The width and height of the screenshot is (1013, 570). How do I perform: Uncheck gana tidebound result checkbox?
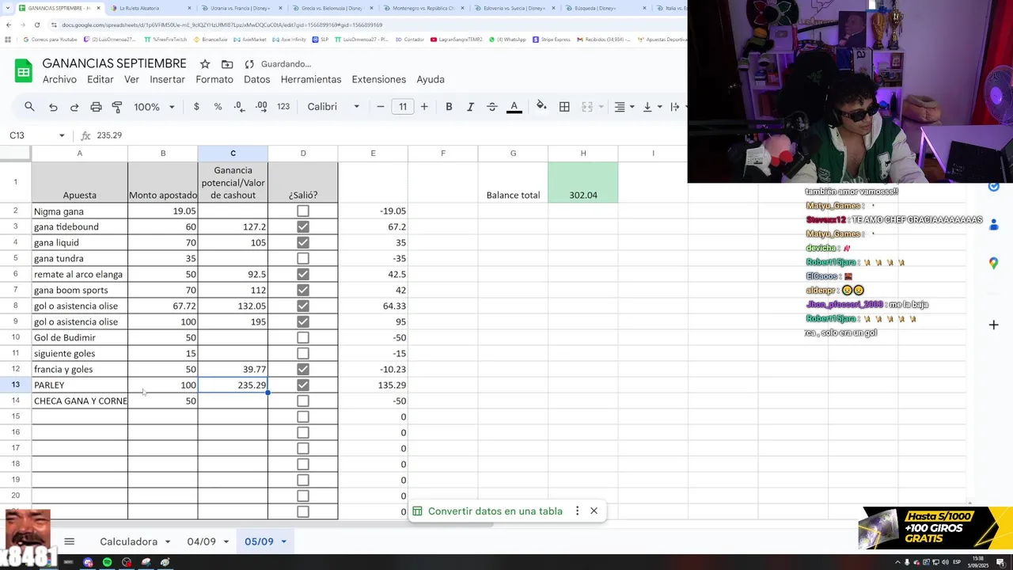(x=303, y=227)
